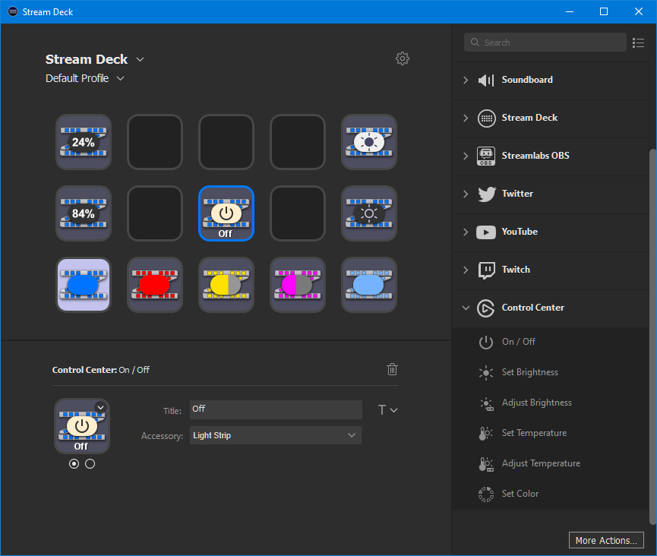Click the Adjust Temperature icon
The width and height of the screenshot is (657, 556).
[x=486, y=464]
